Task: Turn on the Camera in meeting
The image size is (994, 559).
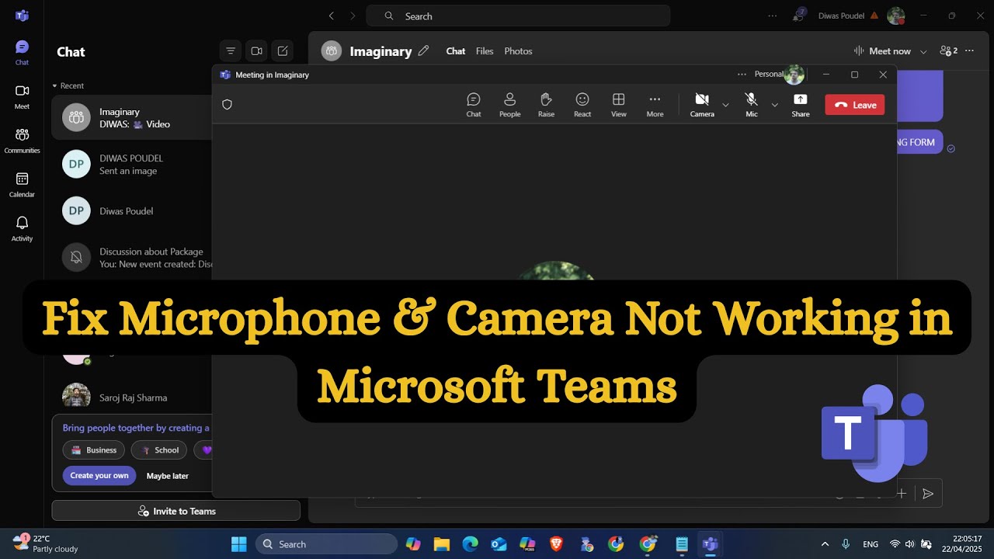Action: click(x=702, y=104)
